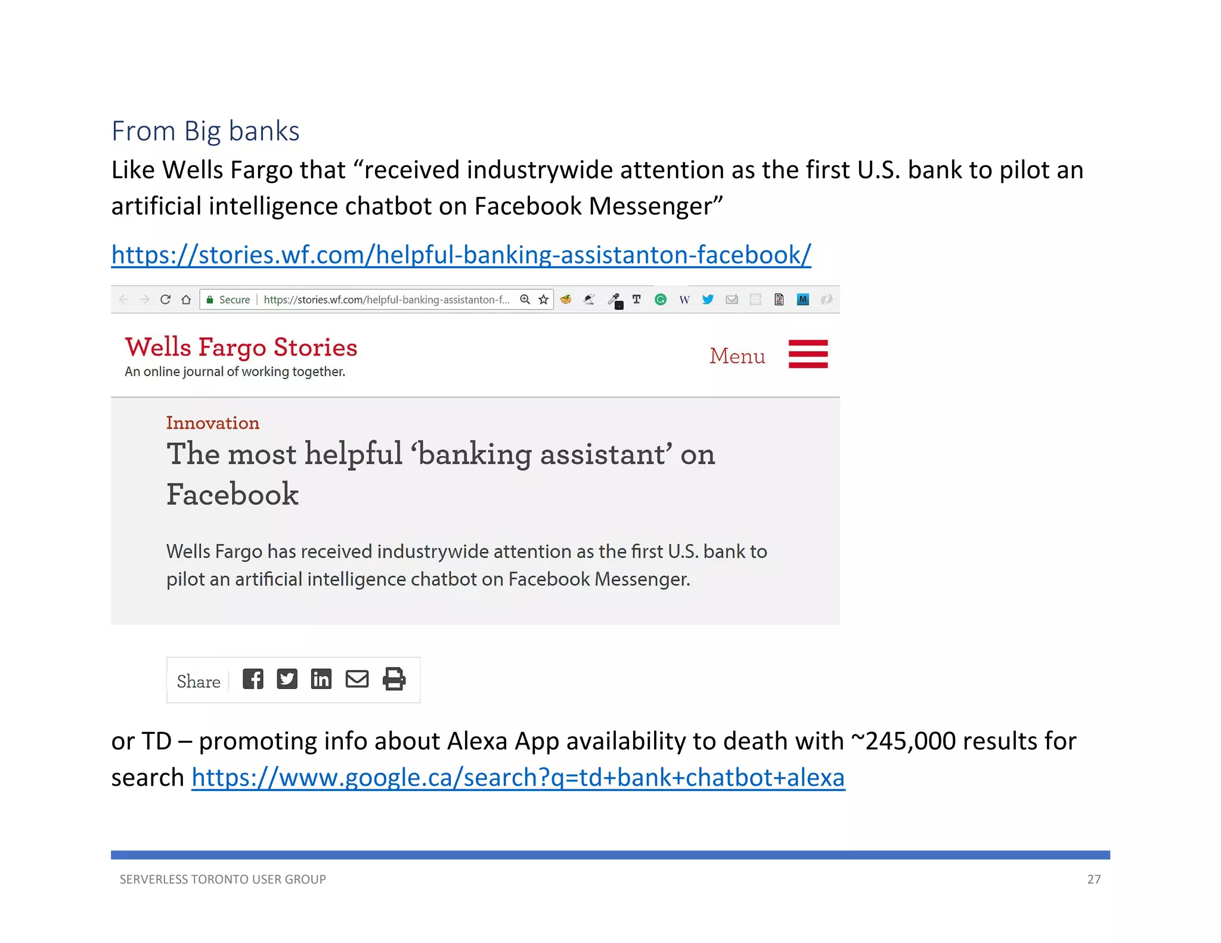Open the Wells Fargo Stories logo link
Viewport: 1221px width, 943px height.
click(x=241, y=348)
